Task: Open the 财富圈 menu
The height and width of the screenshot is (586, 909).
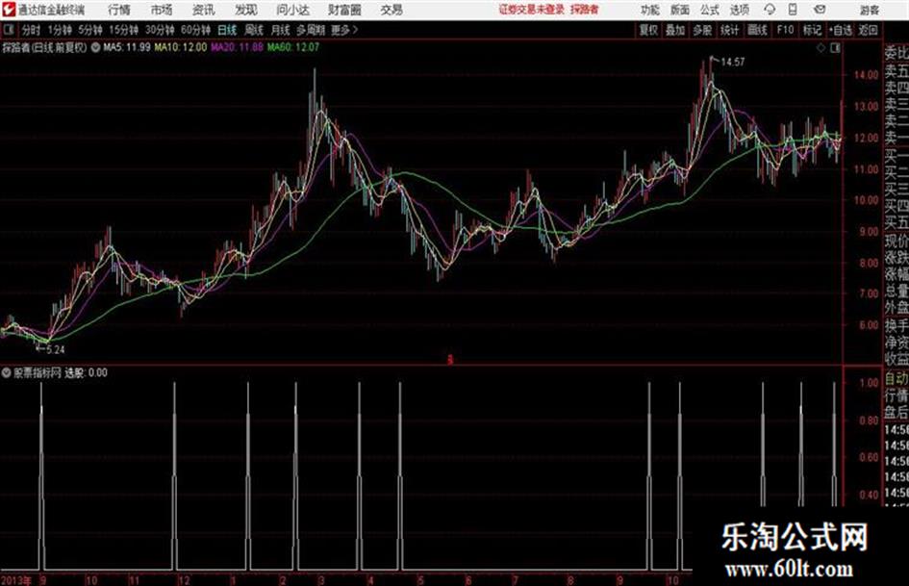Action: 344,10
